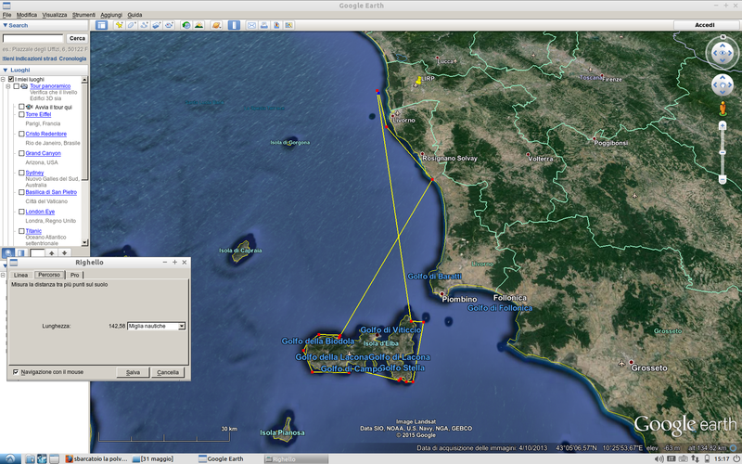Check the Sydney checkbox

[x=21, y=173]
